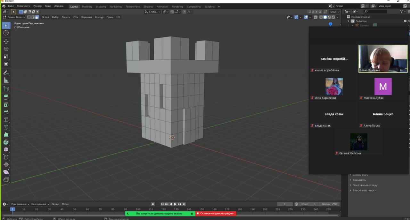Click the Кінець end frame field

[330, 204]
